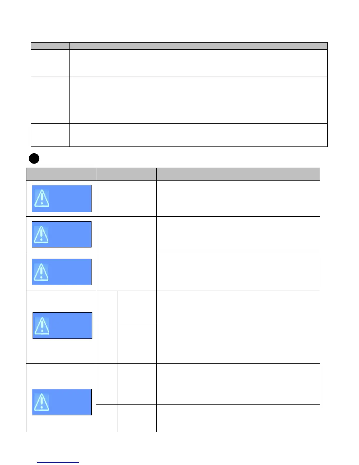Select the tall middle row's wide cell in upper table
359x465 pixels.
tap(198, 100)
